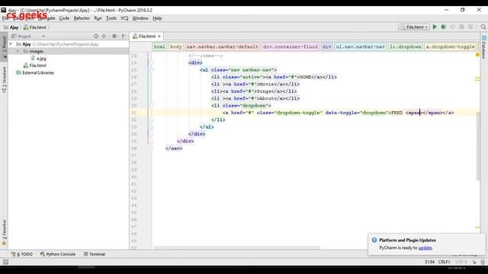
Task: Select ul.nav.navbar-nav breadcrumb
Action: point(361,46)
